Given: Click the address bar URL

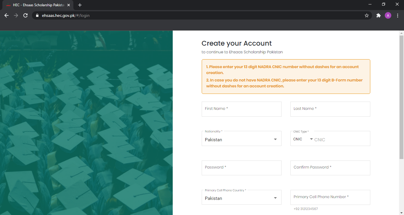Looking at the screenshot, I should (x=66, y=15).
